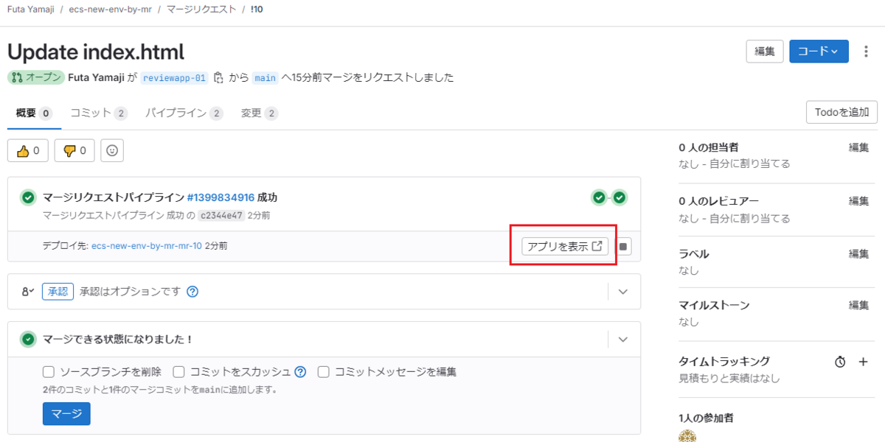Click the participant avatar thumbnail
Screen dimensions: 885x442
(687, 436)
